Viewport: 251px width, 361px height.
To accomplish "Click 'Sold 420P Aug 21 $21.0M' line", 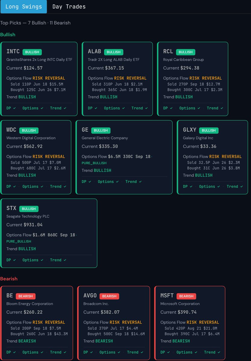I will tap(191, 329).
